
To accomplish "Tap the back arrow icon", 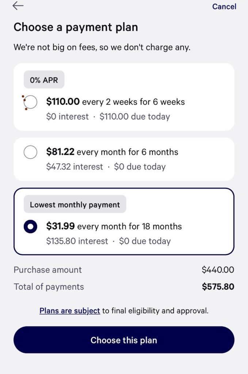I will [x=18, y=6].
